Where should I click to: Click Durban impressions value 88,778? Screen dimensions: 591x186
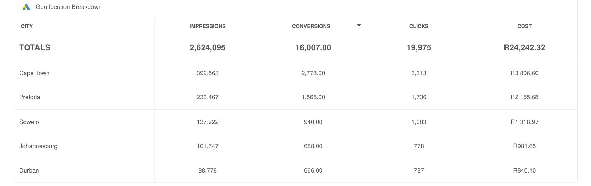(x=208, y=170)
